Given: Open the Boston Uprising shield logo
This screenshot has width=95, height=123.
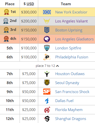Looking at the screenshot, I should (47, 30).
